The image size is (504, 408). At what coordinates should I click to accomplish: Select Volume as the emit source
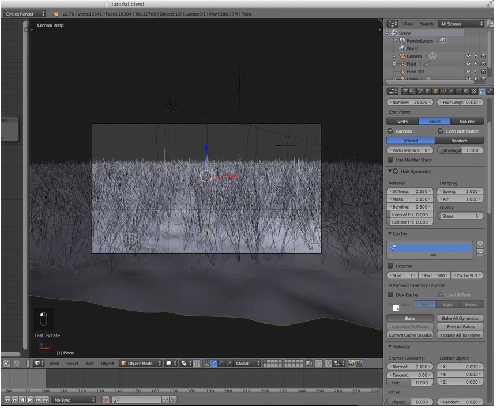click(467, 122)
